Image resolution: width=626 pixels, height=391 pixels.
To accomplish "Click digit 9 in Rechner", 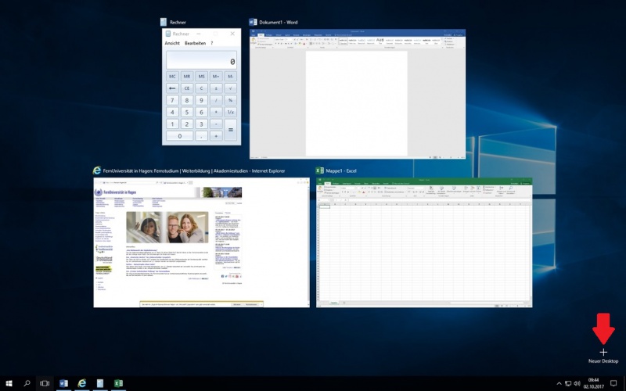I will (x=201, y=100).
